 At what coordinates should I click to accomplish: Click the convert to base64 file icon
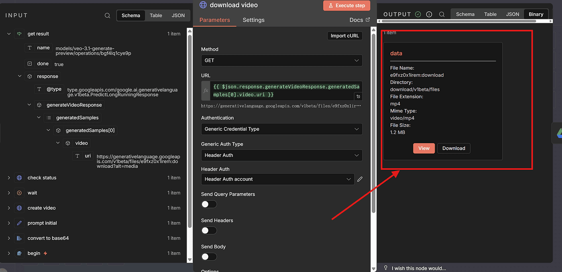pyautogui.click(x=19, y=238)
